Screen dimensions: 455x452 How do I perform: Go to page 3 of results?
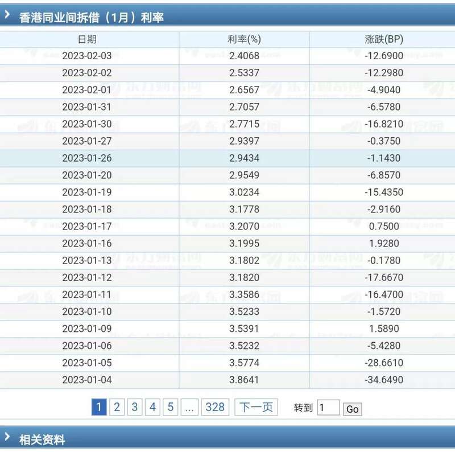(x=135, y=406)
